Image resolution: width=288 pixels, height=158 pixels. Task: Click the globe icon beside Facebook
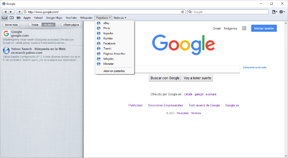[x=99, y=43]
